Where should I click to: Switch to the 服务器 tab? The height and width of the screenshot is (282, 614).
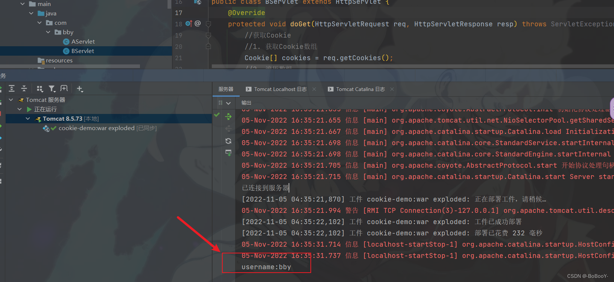click(226, 89)
